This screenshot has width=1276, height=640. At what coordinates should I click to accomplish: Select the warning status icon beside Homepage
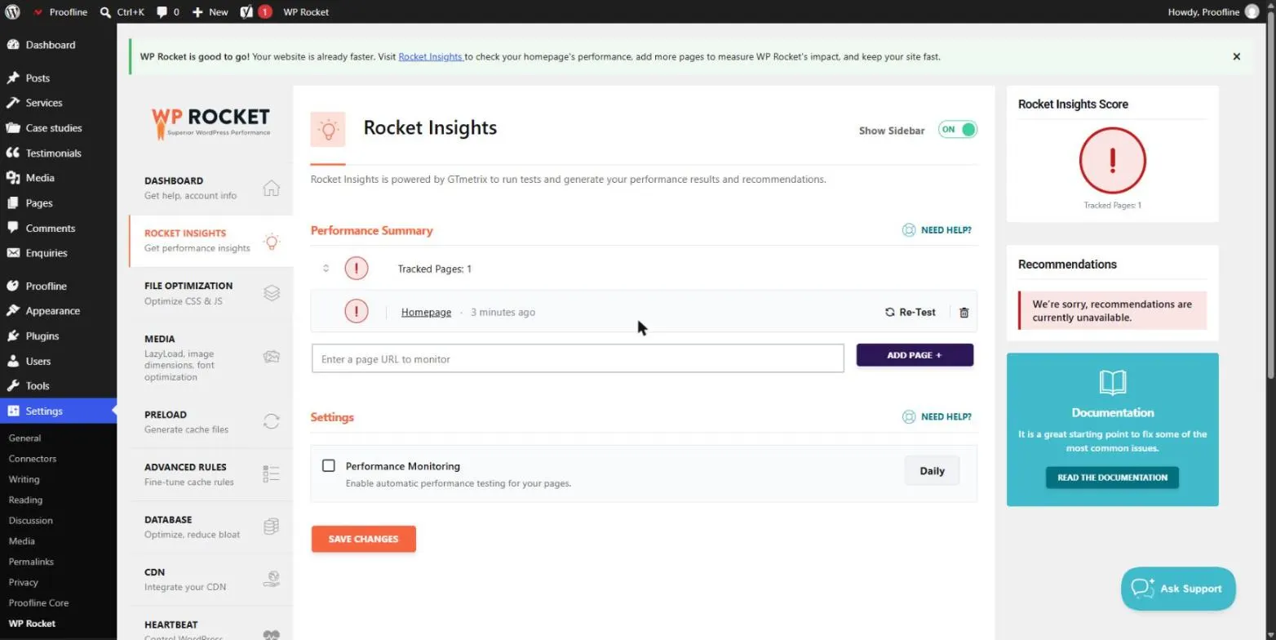[356, 311]
